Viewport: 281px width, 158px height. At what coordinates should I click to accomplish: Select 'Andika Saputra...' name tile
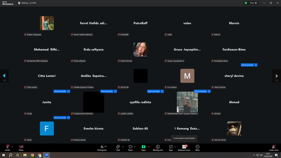94,76
